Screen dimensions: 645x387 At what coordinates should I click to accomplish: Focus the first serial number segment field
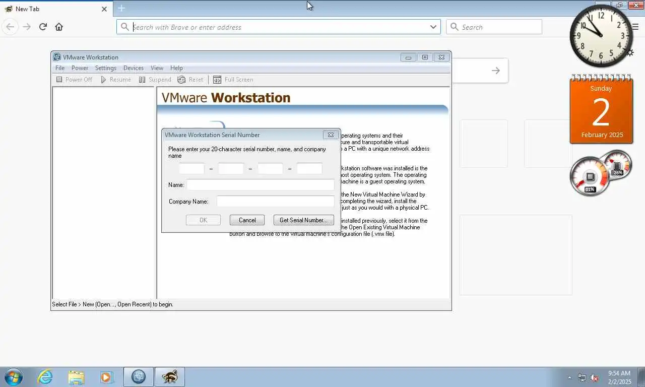coord(192,169)
